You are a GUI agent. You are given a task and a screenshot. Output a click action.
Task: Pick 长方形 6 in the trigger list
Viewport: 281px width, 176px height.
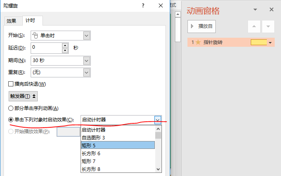[x=118, y=153]
